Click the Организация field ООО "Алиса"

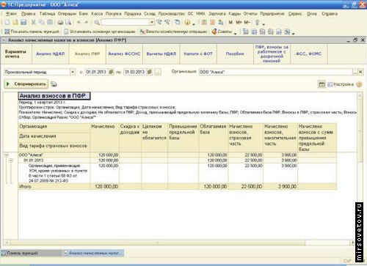pyautogui.click(x=275, y=72)
